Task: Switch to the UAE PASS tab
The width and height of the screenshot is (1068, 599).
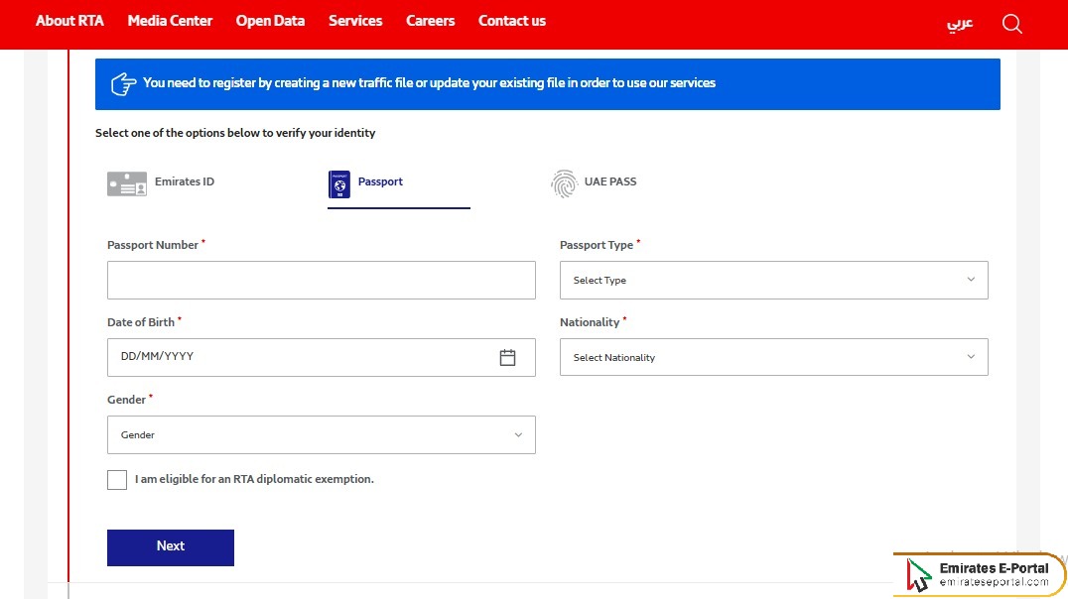Action: click(x=610, y=181)
